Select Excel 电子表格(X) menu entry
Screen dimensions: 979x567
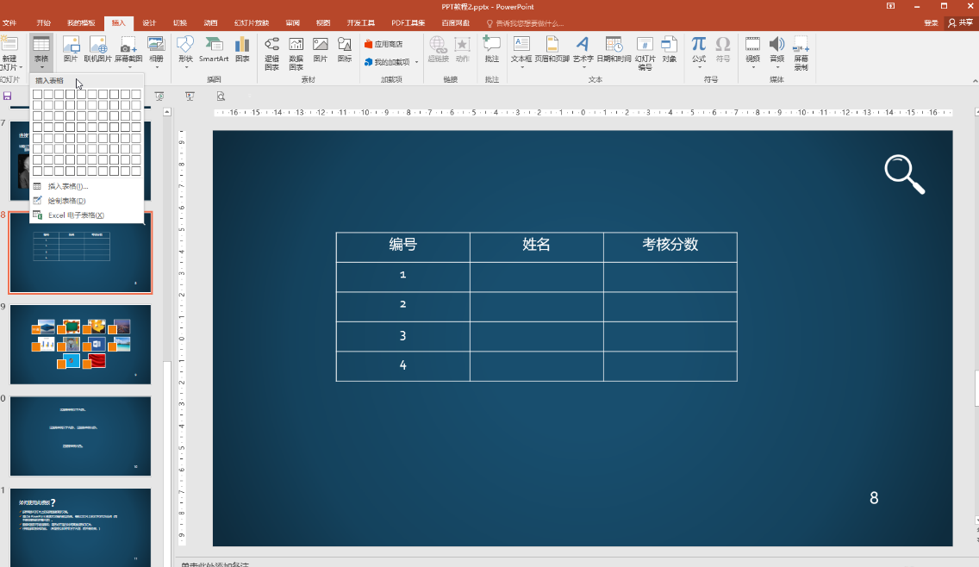coord(75,215)
